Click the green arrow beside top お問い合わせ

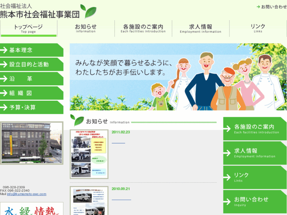[258, 7]
